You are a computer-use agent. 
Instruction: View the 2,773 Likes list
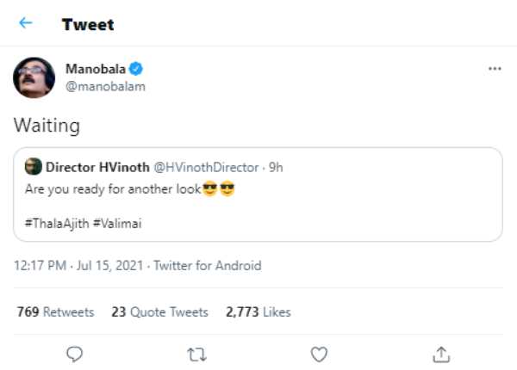click(x=258, y=311)
